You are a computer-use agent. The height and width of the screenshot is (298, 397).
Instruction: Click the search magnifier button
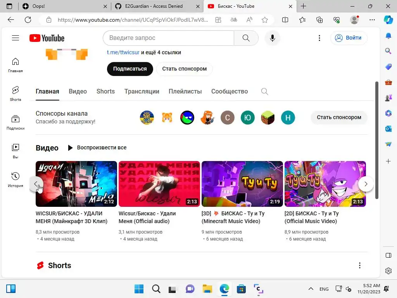coord(246,38)
